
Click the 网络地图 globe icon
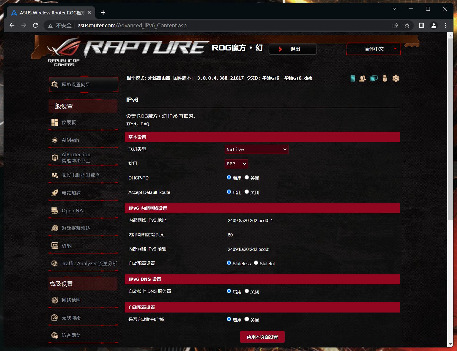pos(55,300)
